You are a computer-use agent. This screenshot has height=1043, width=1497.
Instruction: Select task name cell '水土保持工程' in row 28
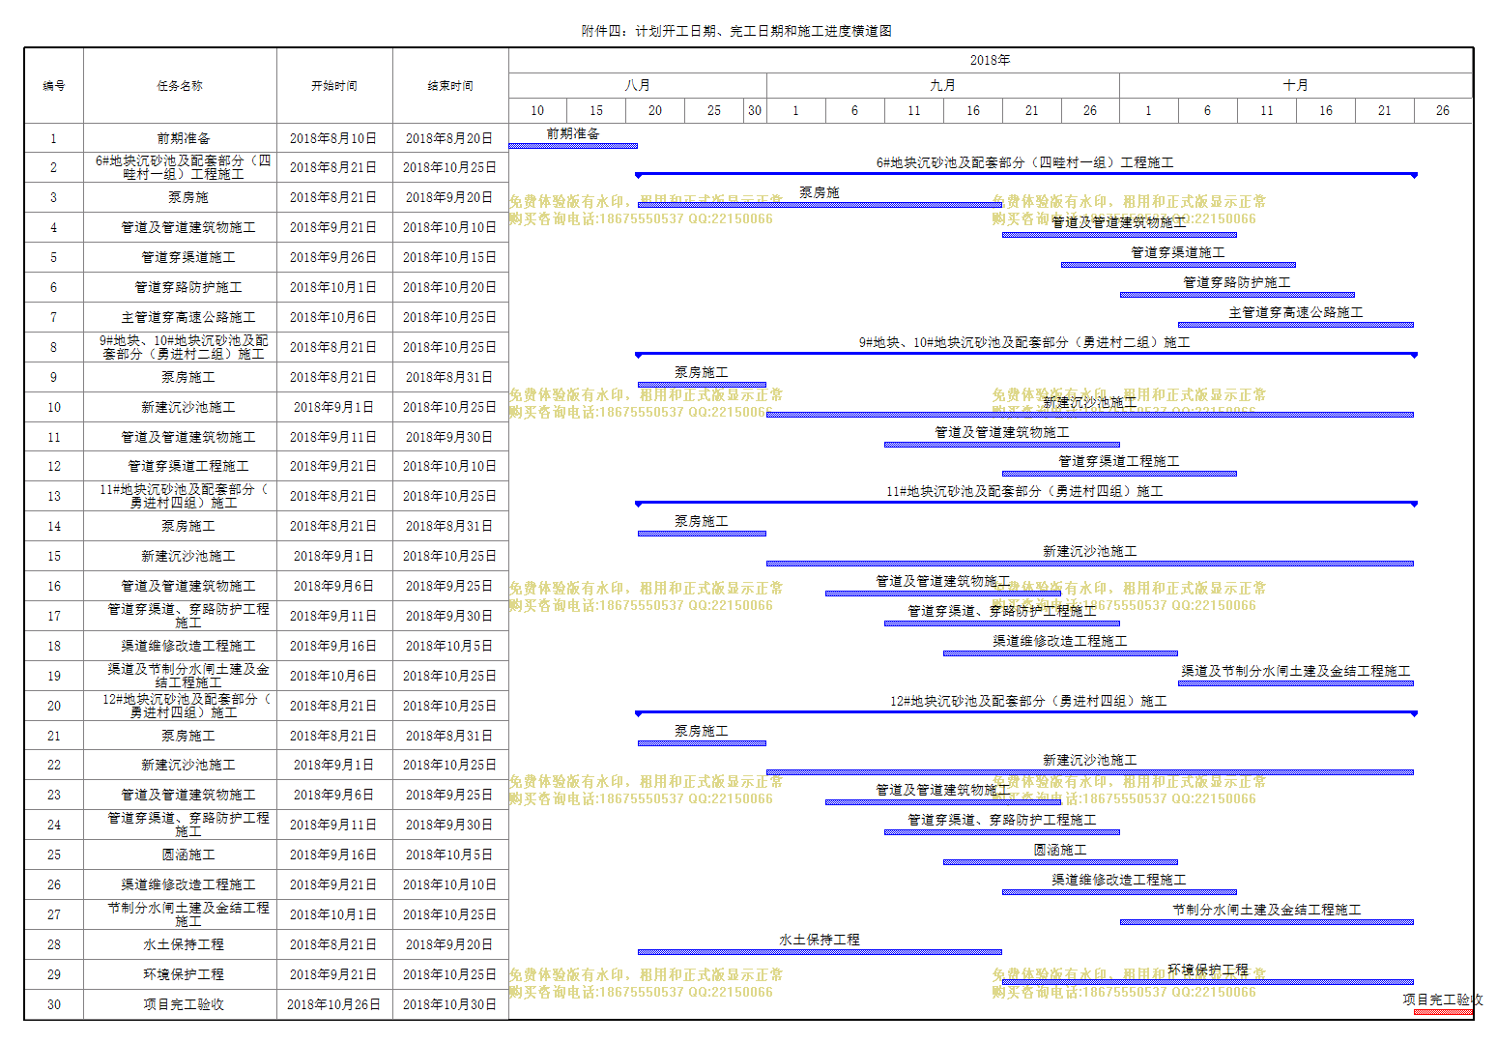pos(180,944)
